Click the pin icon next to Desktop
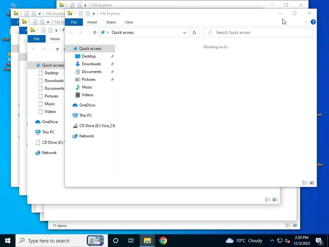Image resolution: width=329 pixels, height=247 pixels. [x=112, y=56]
